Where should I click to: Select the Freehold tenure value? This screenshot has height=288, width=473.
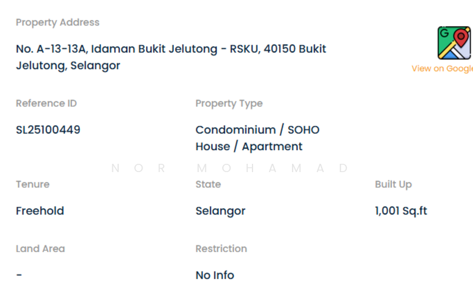click(40, 211)
